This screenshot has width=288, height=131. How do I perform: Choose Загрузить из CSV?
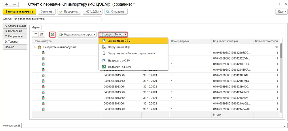coord(133,41)
